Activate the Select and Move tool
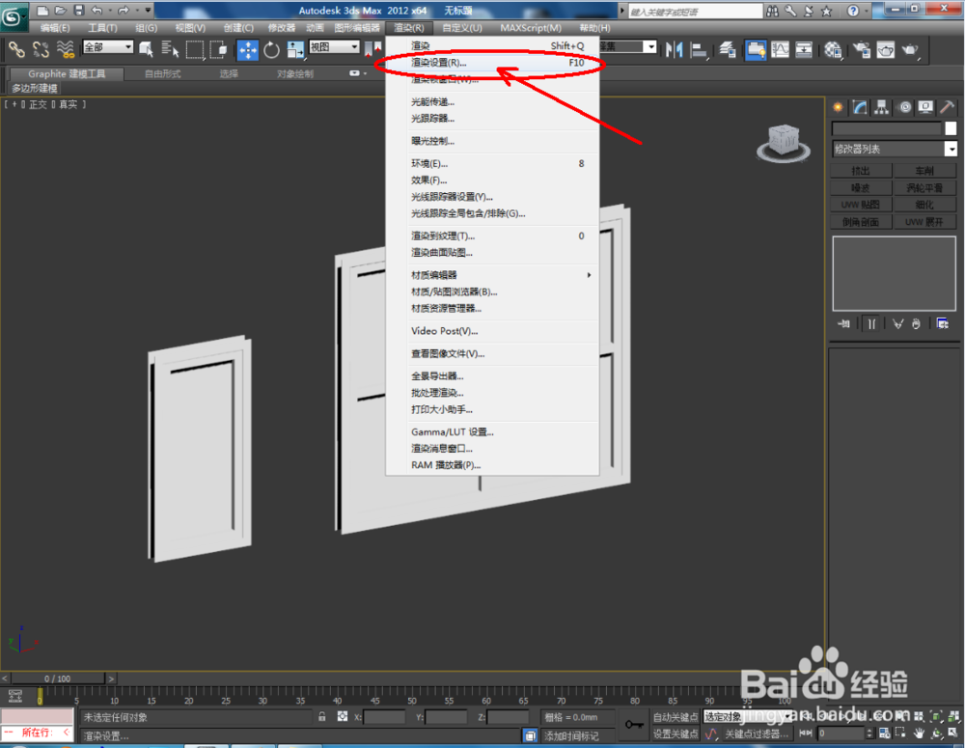The image size is (965, 748). click(x=248, y=50)
